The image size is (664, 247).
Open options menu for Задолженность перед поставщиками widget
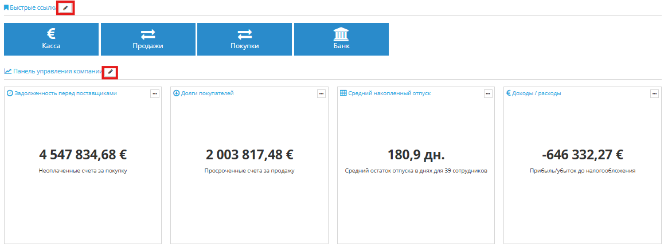[155, 93]
